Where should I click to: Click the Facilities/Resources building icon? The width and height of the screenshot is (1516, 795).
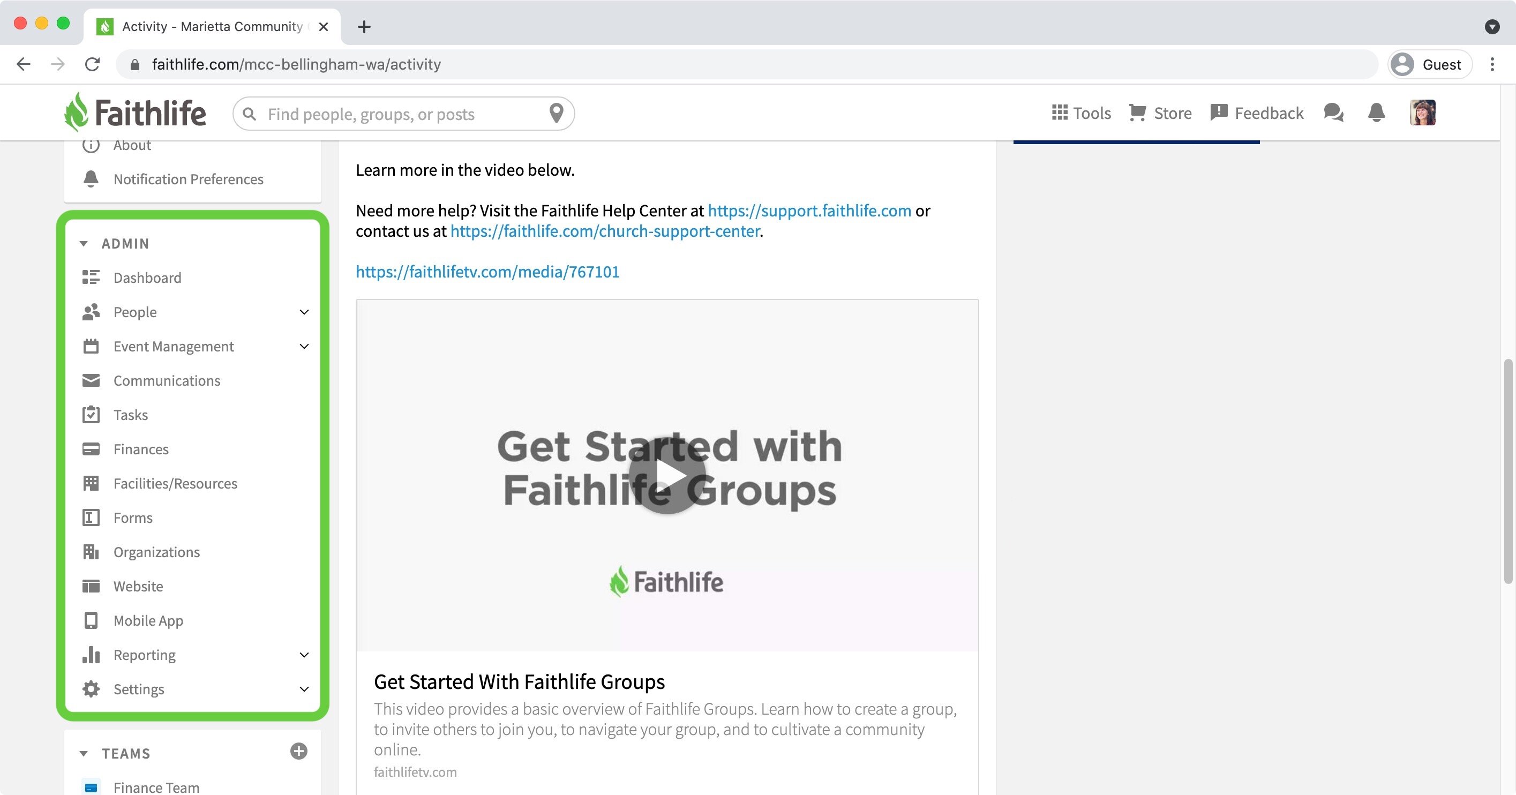[91, 483]
